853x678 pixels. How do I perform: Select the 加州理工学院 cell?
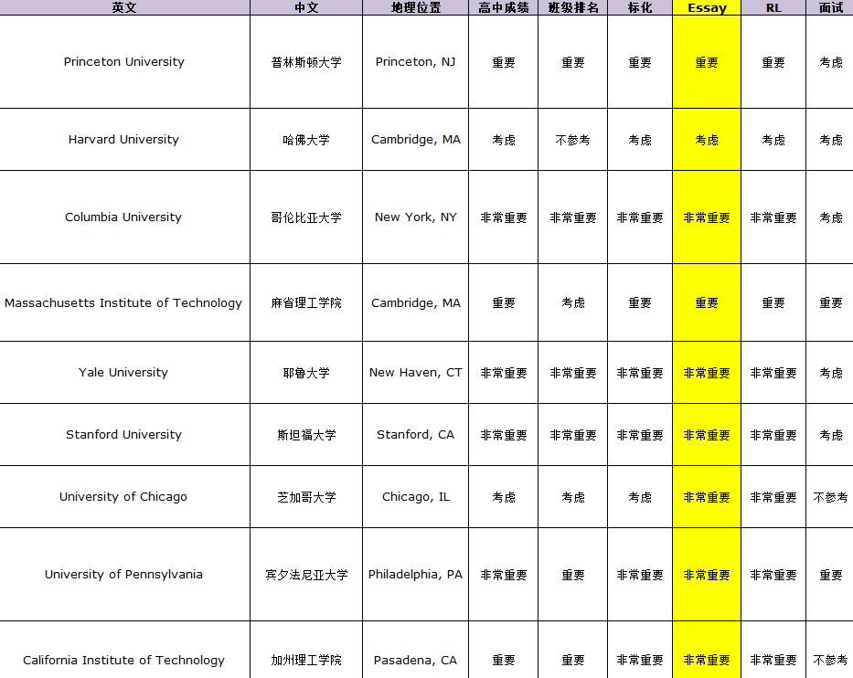(306, 650)
